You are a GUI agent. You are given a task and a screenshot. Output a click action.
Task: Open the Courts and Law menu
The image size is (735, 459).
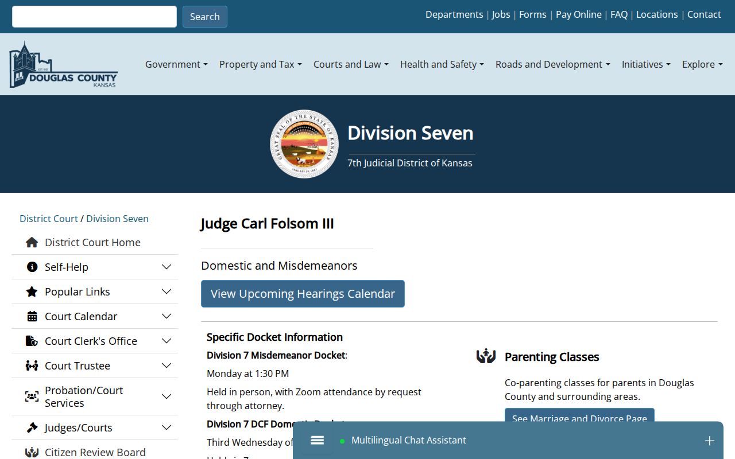tap(351, 64)
